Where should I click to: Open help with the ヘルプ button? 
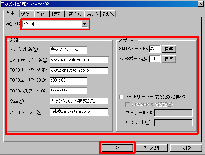pyautogui.click(x=186, y=148)
